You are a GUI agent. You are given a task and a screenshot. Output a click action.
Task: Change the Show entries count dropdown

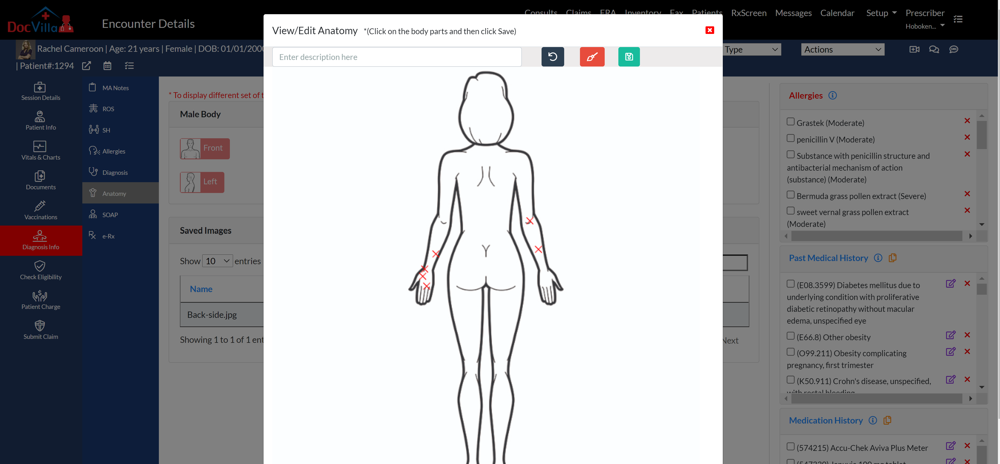(217, 261)
